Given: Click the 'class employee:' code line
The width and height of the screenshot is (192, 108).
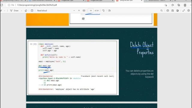Looking at the screenshot, I should pyautogui.click(x=46, y=44).
